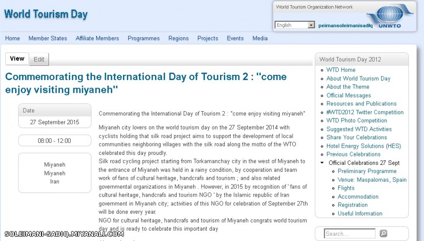Open Hotel Energy Solutions (HES) link
Viewport: 424px width, 241px height.
[x=363, y=146]
